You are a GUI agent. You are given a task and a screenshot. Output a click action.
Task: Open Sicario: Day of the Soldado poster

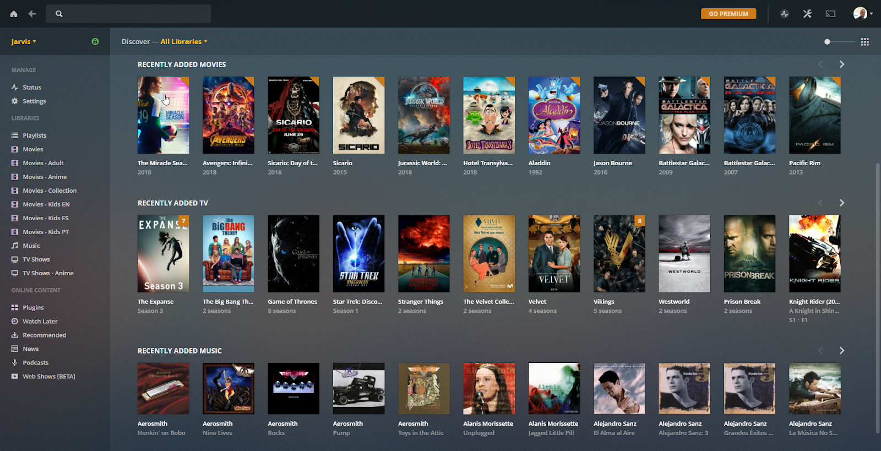pos(293,115)
